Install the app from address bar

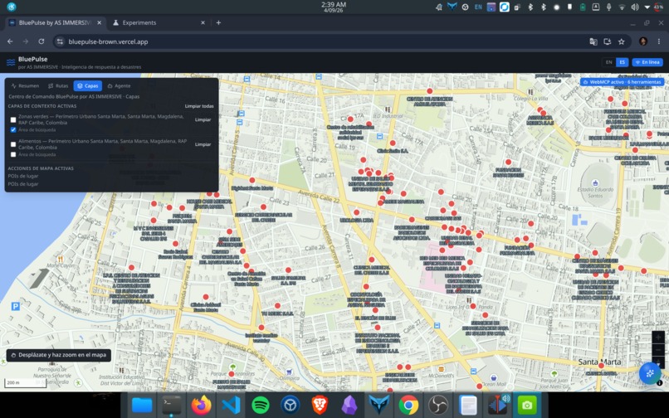point(607,41)
